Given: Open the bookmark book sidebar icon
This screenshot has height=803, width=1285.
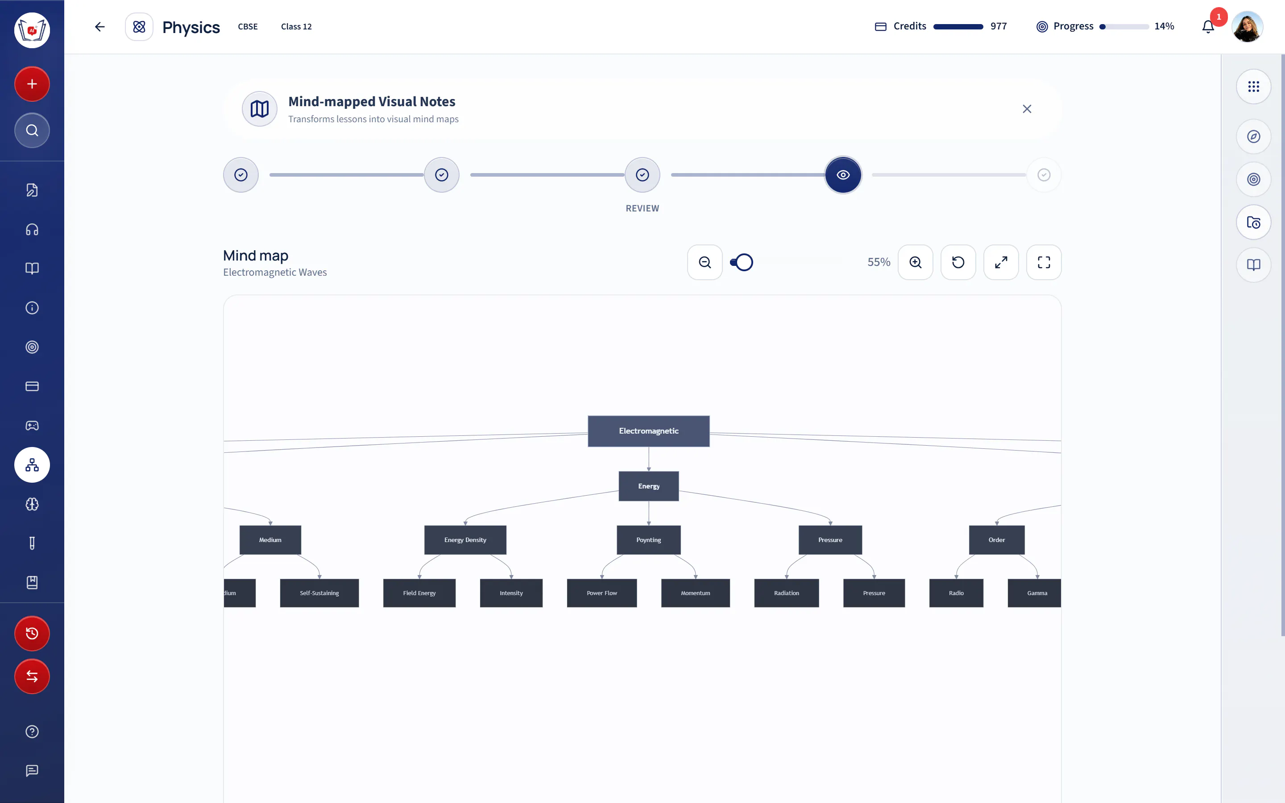Looking at the screenshot, I should point(32,583).
